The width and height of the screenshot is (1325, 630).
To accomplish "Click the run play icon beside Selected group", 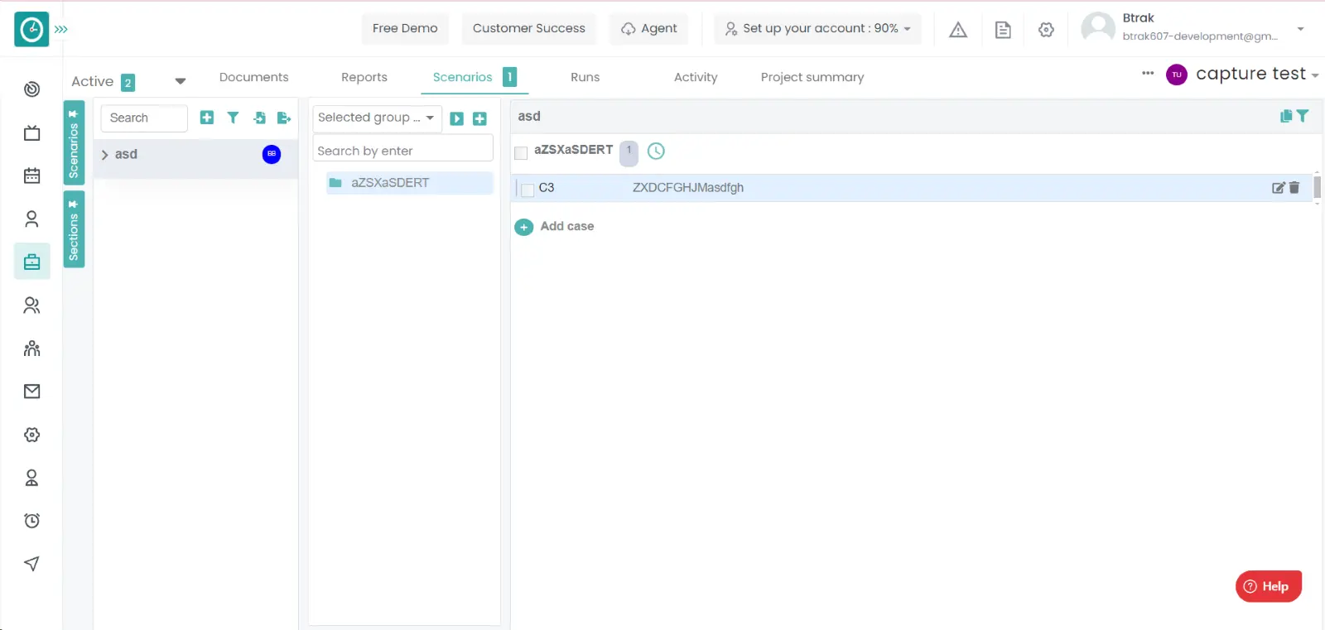I will click(456, 118).
